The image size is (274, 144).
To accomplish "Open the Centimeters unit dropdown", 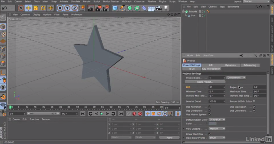I will point(236,78).
